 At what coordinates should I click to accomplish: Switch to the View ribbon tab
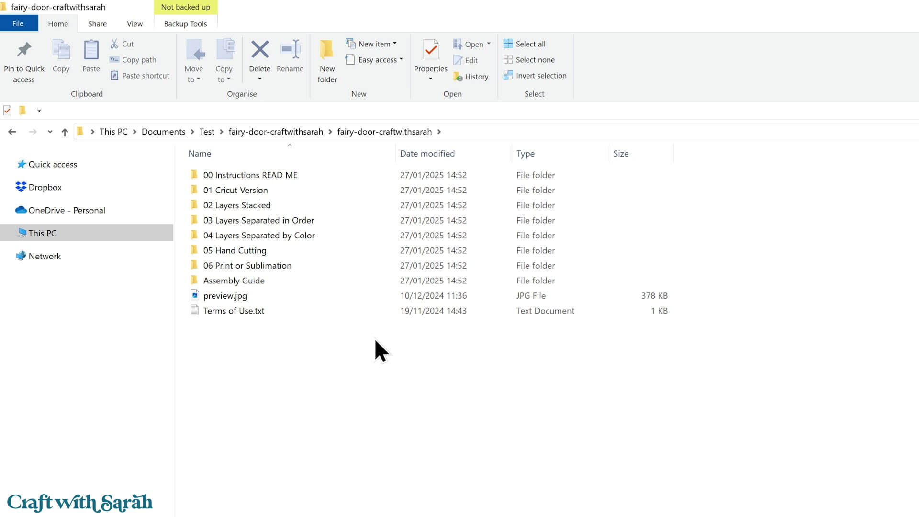pos(134,24)
